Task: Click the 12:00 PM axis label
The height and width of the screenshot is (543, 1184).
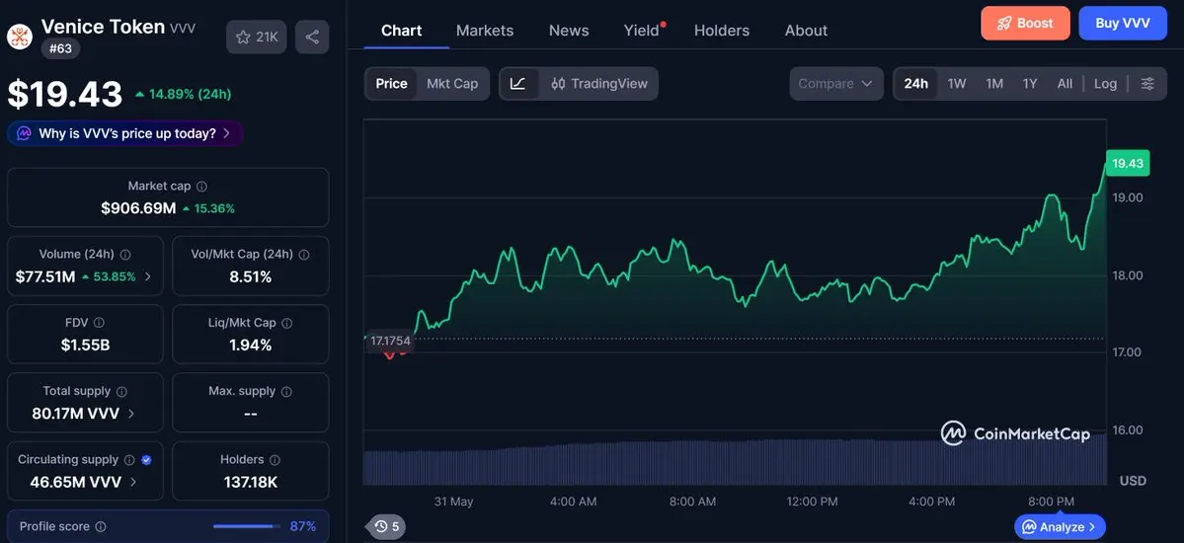Action: tap(812, 502)
